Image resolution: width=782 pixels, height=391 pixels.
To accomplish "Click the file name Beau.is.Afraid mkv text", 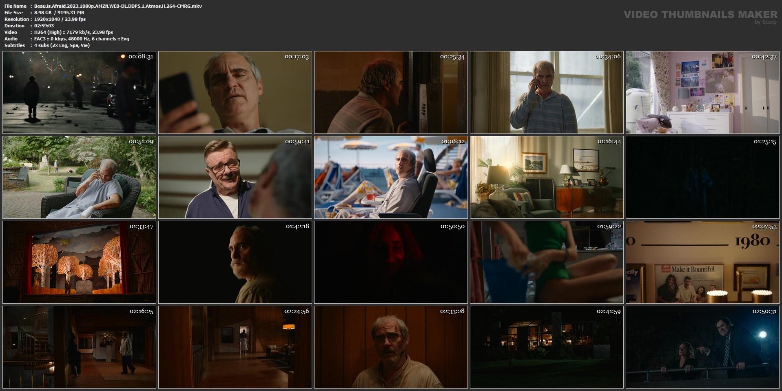I will (118, 6).
